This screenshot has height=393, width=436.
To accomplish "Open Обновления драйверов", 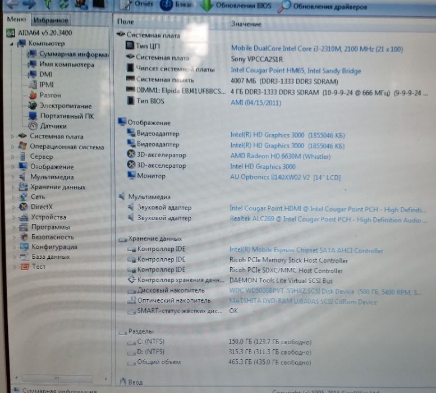I will click(x=323, y=7).
